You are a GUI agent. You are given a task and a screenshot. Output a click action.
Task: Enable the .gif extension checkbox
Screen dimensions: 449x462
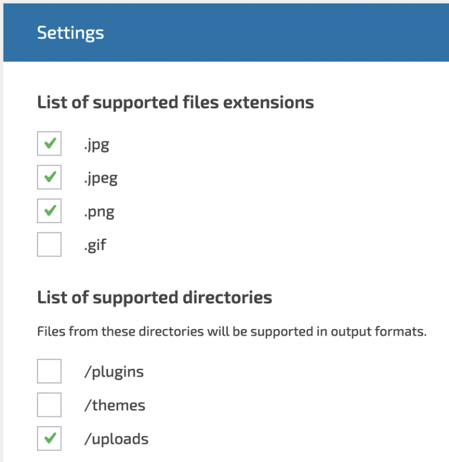click(x=49, y=244)
